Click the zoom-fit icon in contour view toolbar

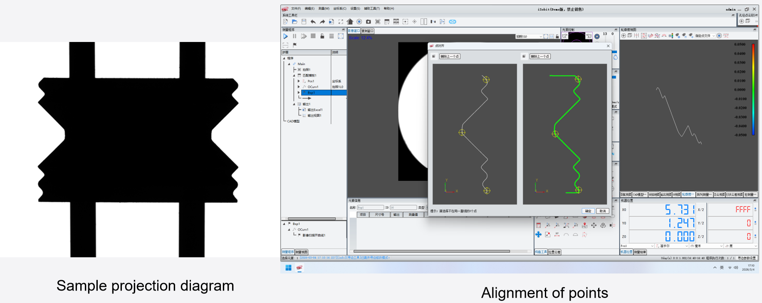point(623,36)
